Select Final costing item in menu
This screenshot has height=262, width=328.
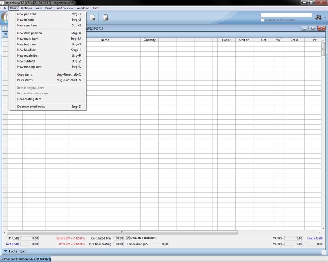click(x=29, y=99)
